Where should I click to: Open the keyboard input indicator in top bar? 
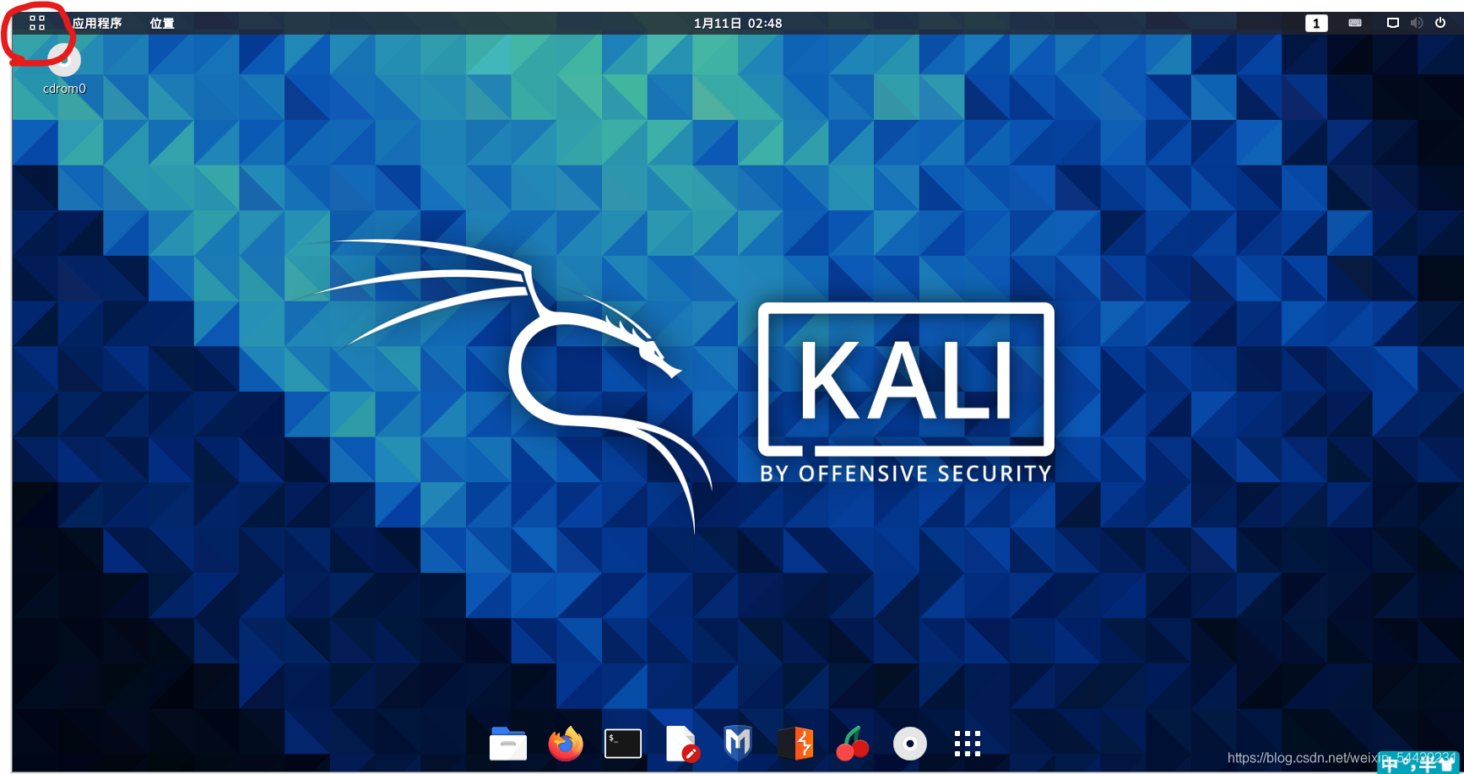point(1355,23)
